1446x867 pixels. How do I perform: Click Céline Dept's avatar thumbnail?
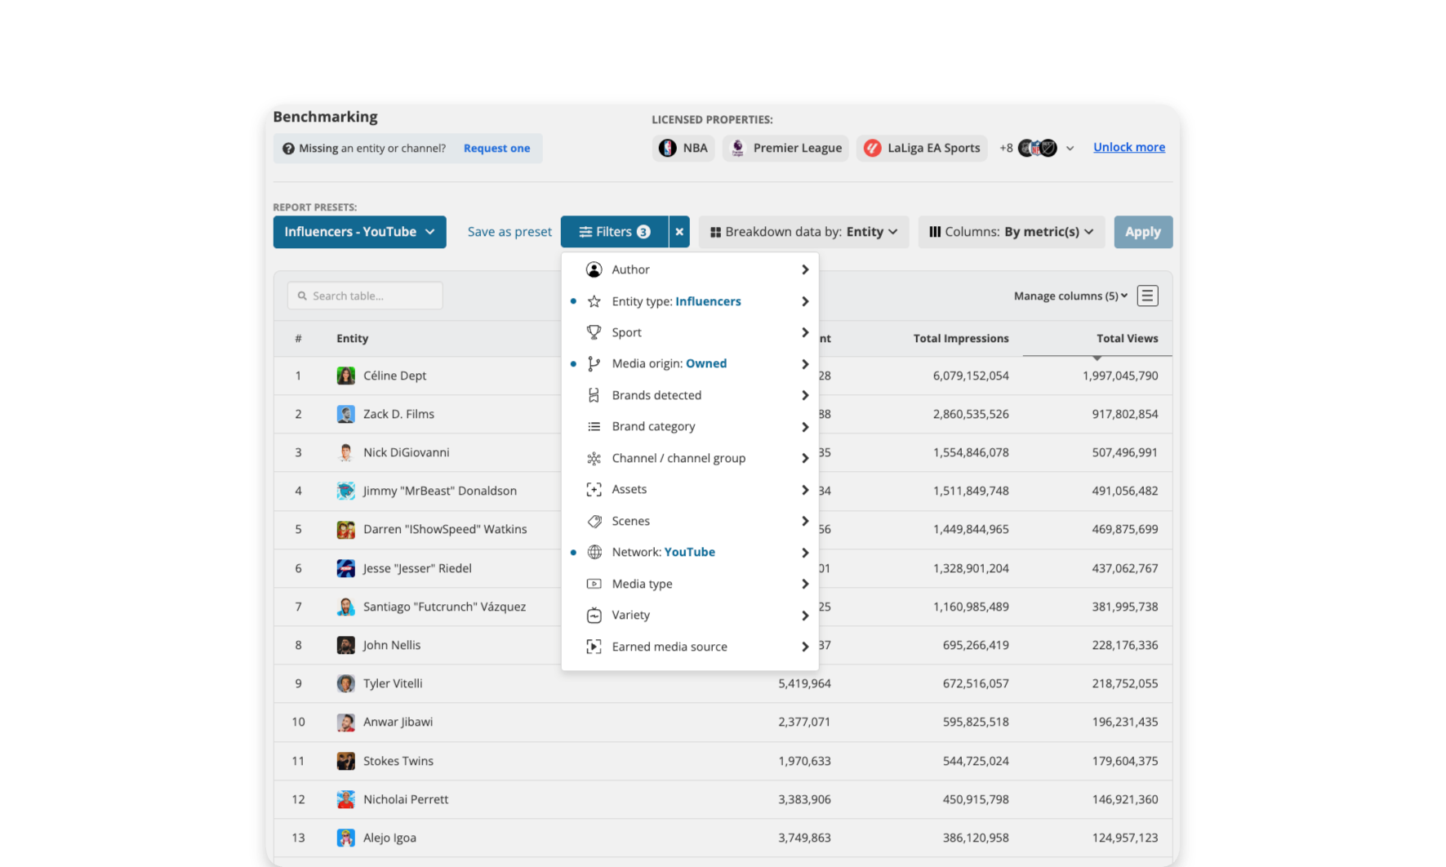[346, 376]
